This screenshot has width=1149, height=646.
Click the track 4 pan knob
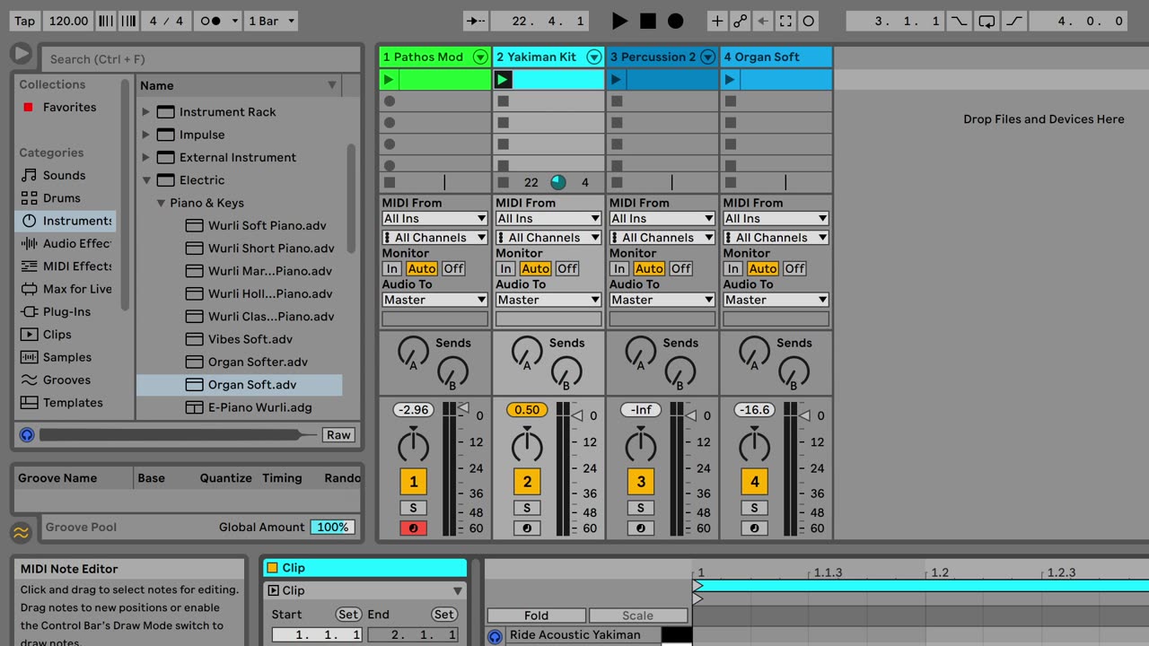pyautogui.click(x=754, y=446)
